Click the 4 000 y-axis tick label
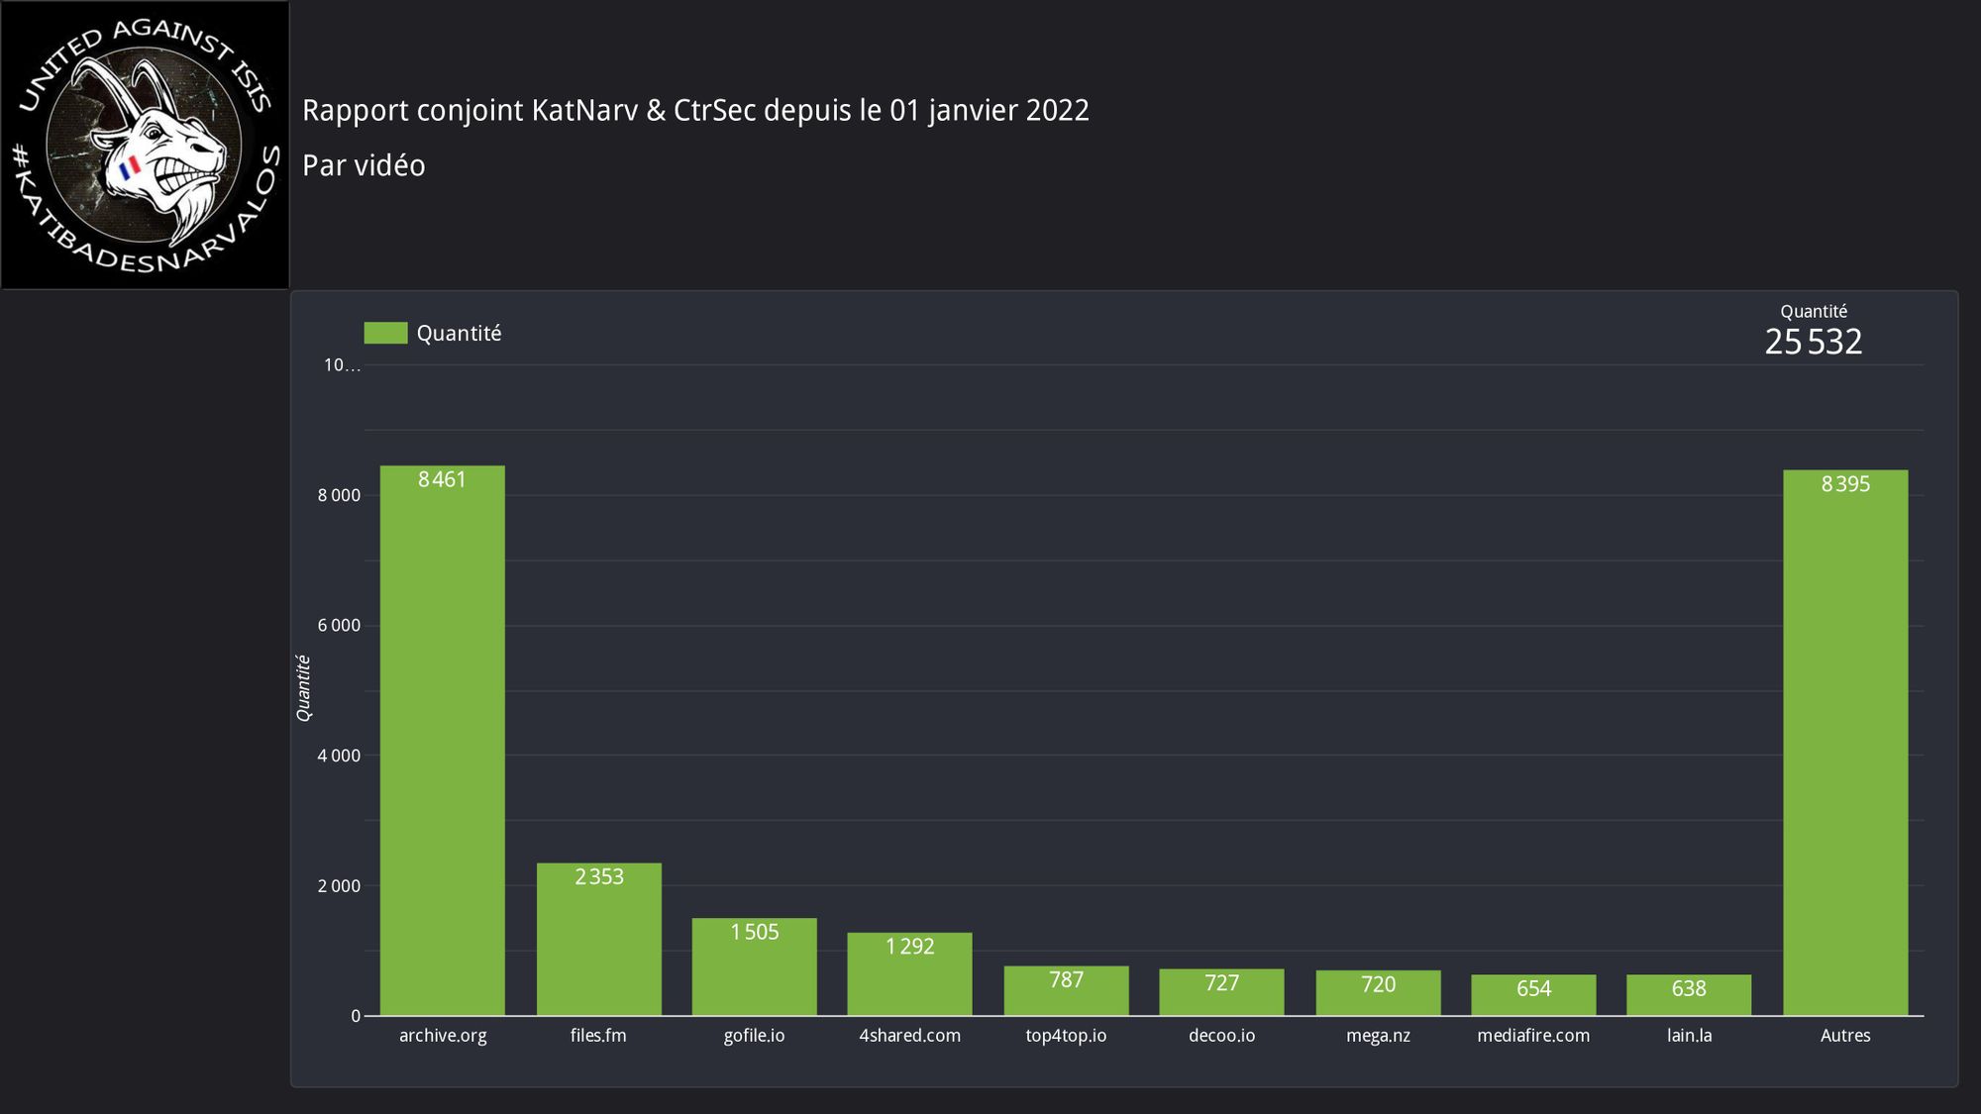Screen dimensions: 1981x1114 click(x=339, y=756)
